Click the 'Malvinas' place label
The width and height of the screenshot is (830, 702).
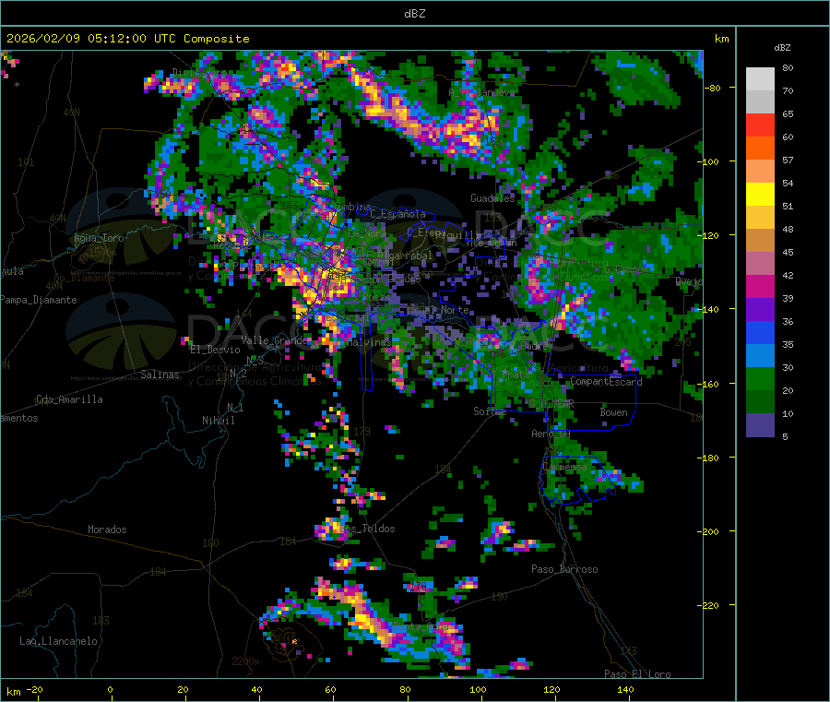pos(369,342)
